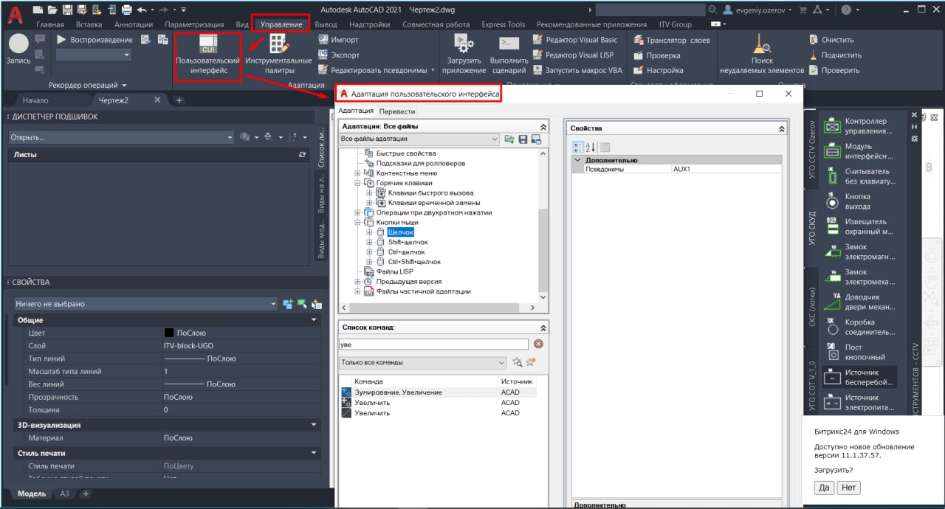The height and width of the screenshot is (509, 945).
Task: Select the Начало document tab
Action: pyautogui.click(x=35, y=100)
